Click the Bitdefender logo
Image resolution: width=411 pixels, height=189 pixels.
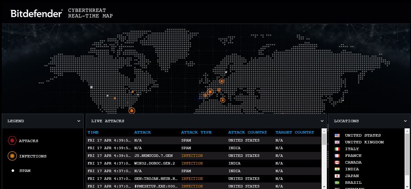pyautogui.click(x=36, y=13)
